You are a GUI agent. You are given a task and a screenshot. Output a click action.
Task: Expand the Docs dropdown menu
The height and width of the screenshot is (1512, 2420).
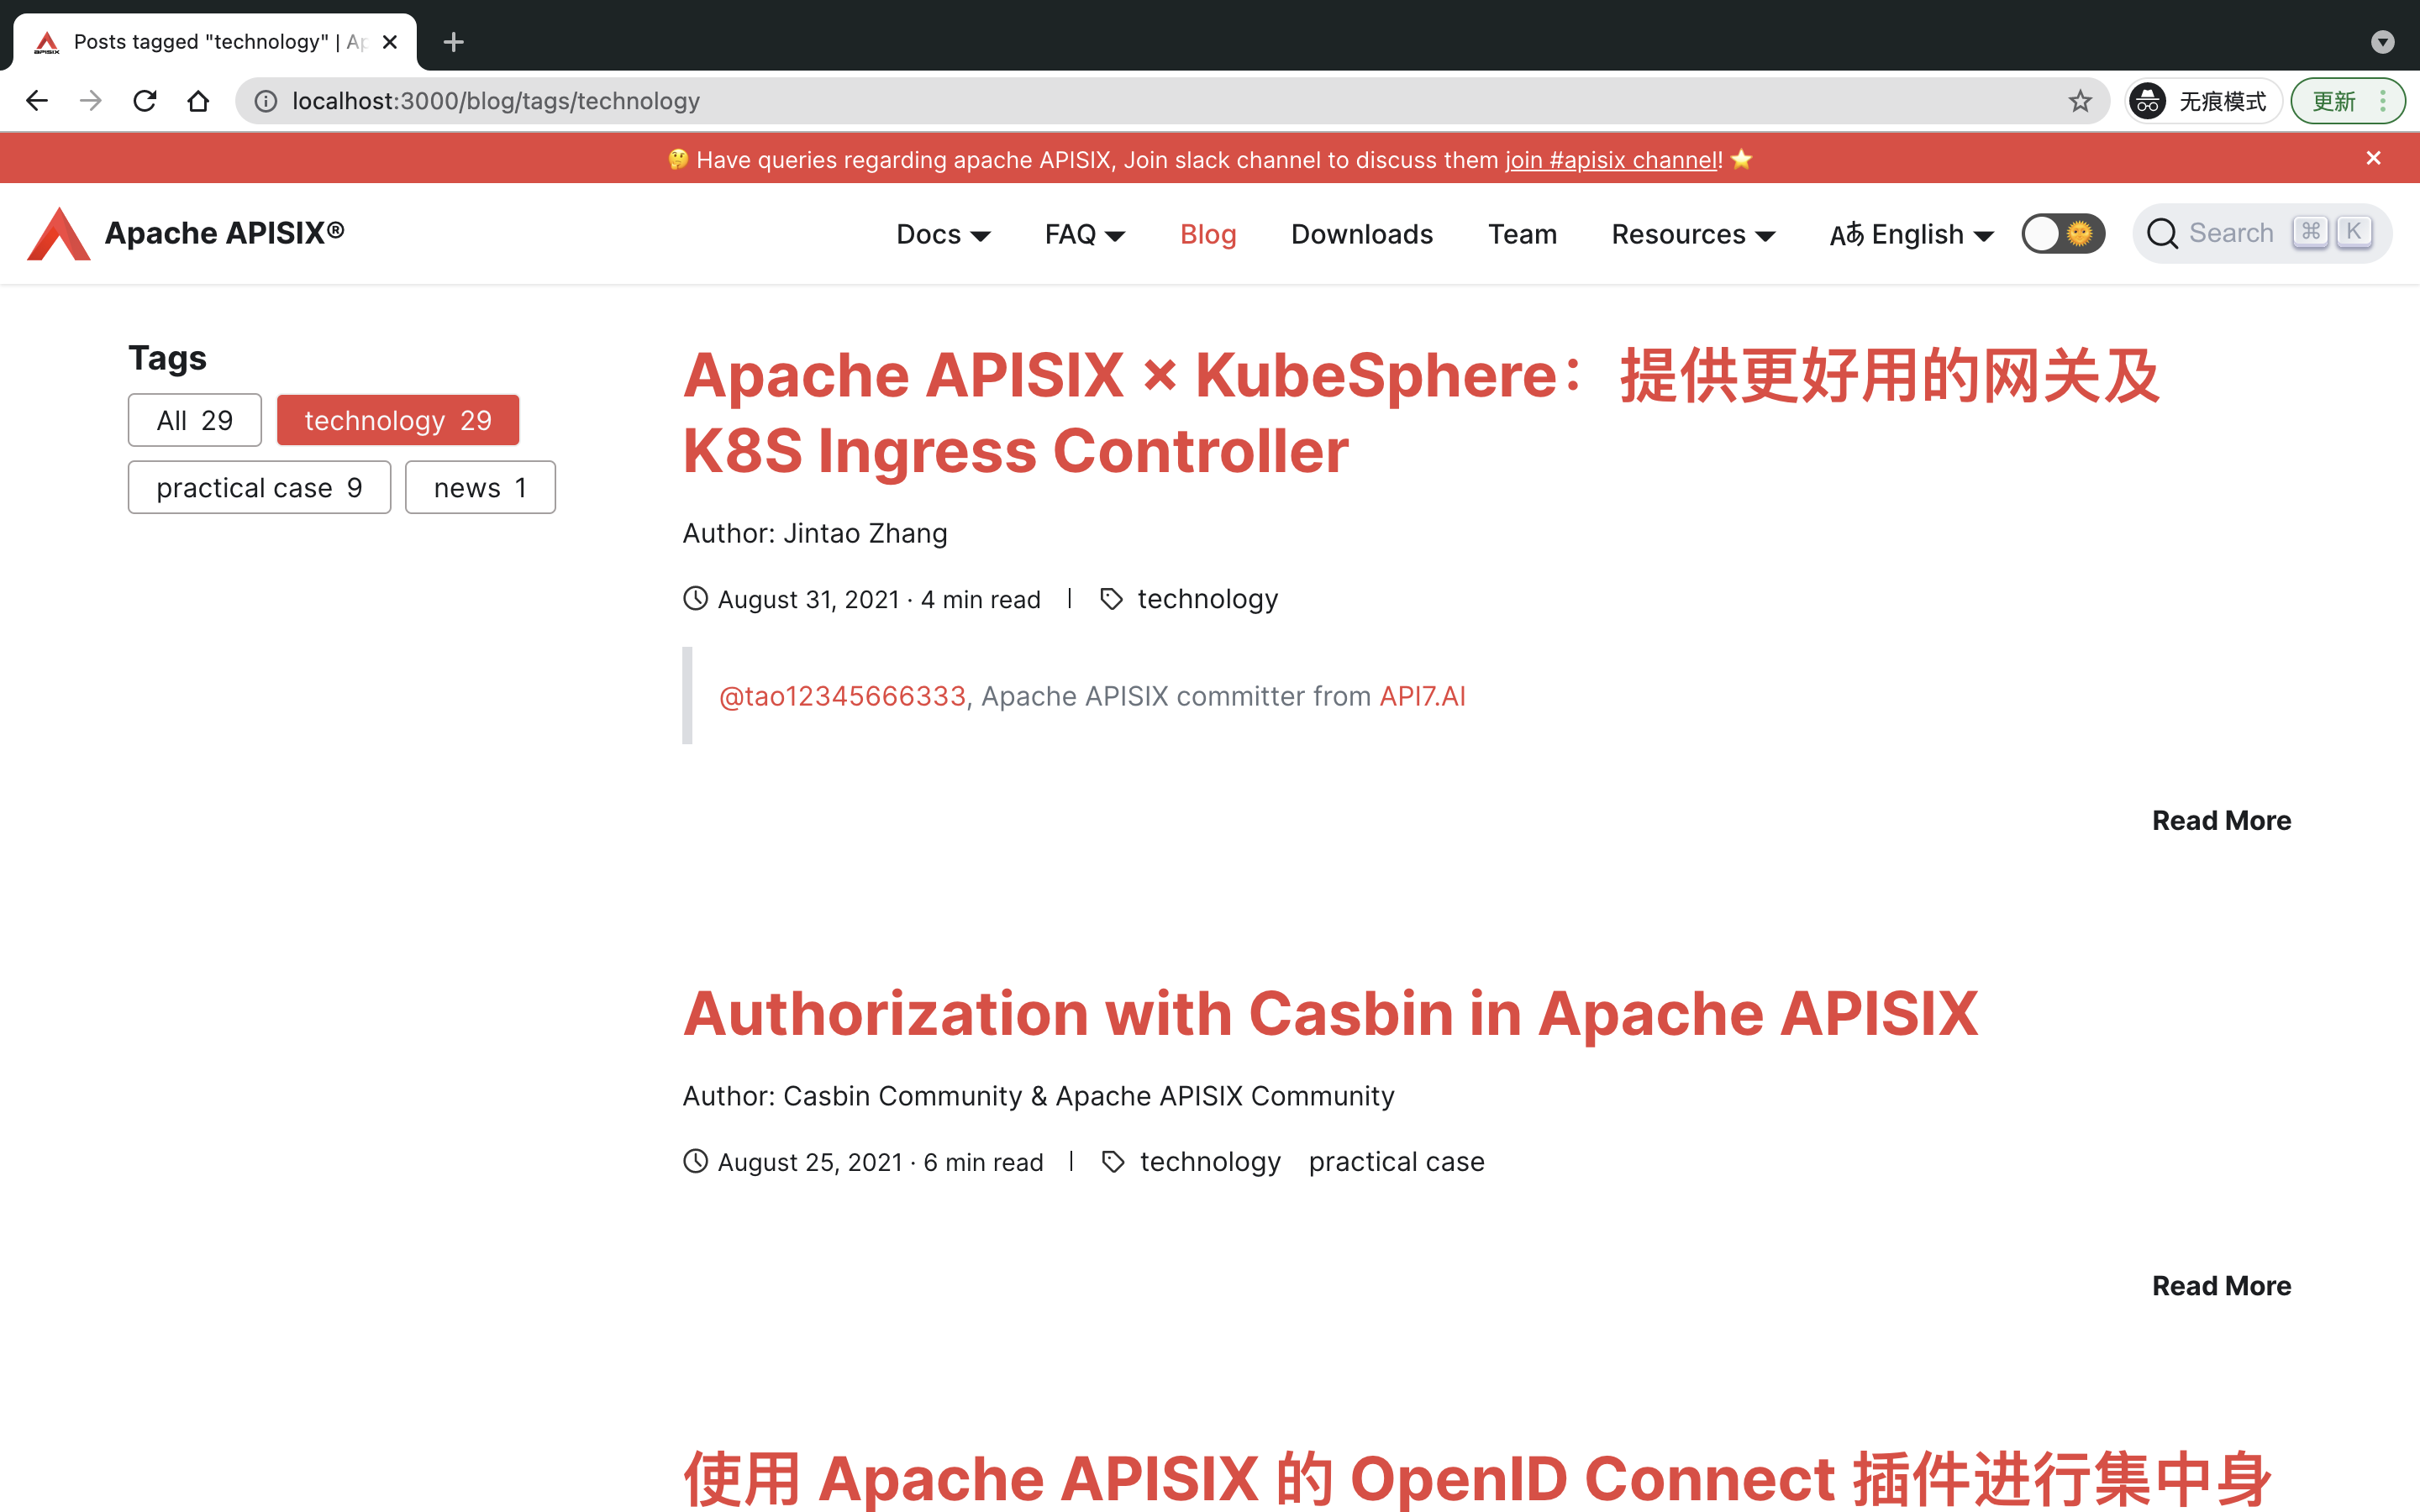[942, 234]
